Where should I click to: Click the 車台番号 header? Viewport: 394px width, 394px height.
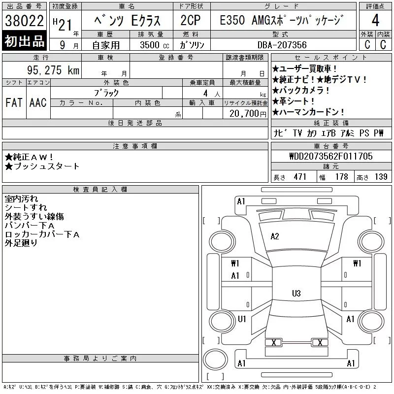point(331,146)
